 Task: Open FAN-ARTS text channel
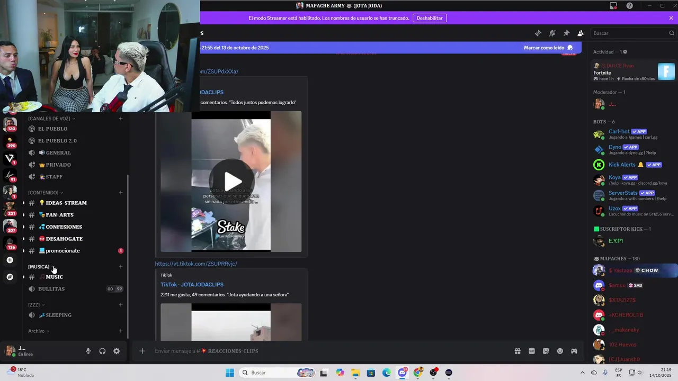(x=75, y=215)
